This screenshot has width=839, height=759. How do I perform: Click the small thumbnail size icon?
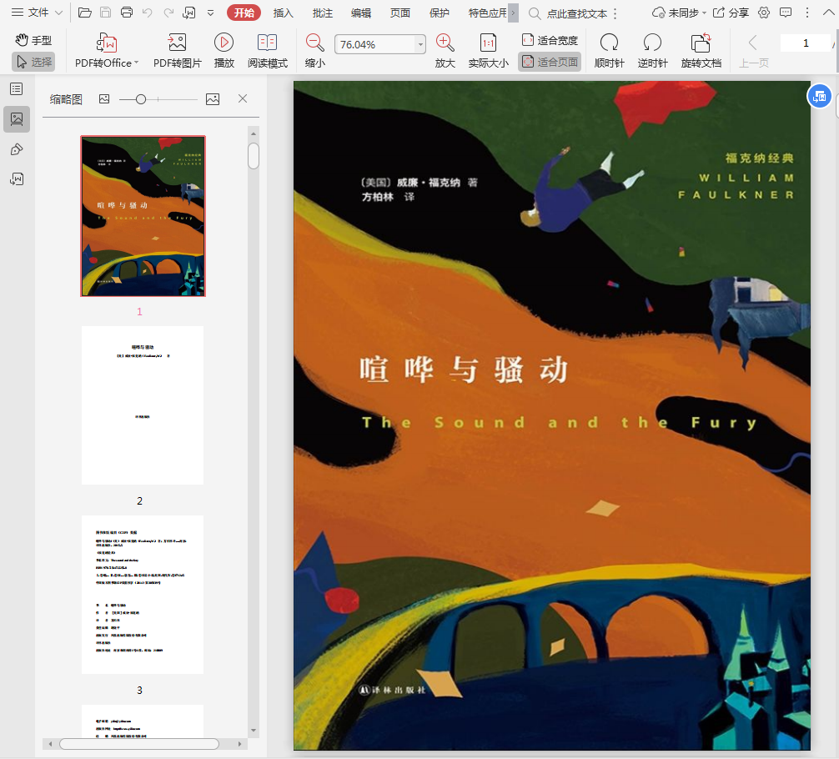click(x=104, y=98)
